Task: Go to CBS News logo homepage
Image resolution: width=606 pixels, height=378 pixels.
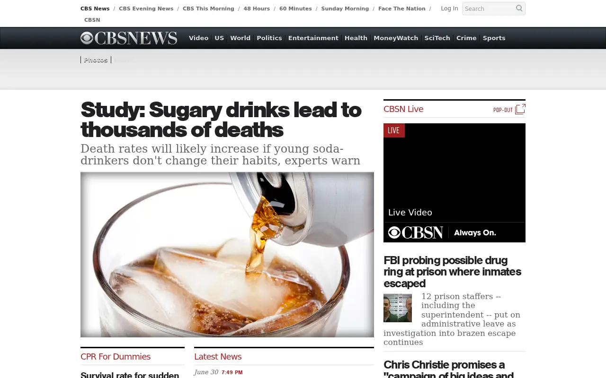Action: pyautogui.click(x=129, y=38)
